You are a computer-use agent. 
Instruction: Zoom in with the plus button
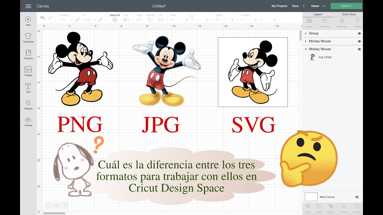[65, 205]
